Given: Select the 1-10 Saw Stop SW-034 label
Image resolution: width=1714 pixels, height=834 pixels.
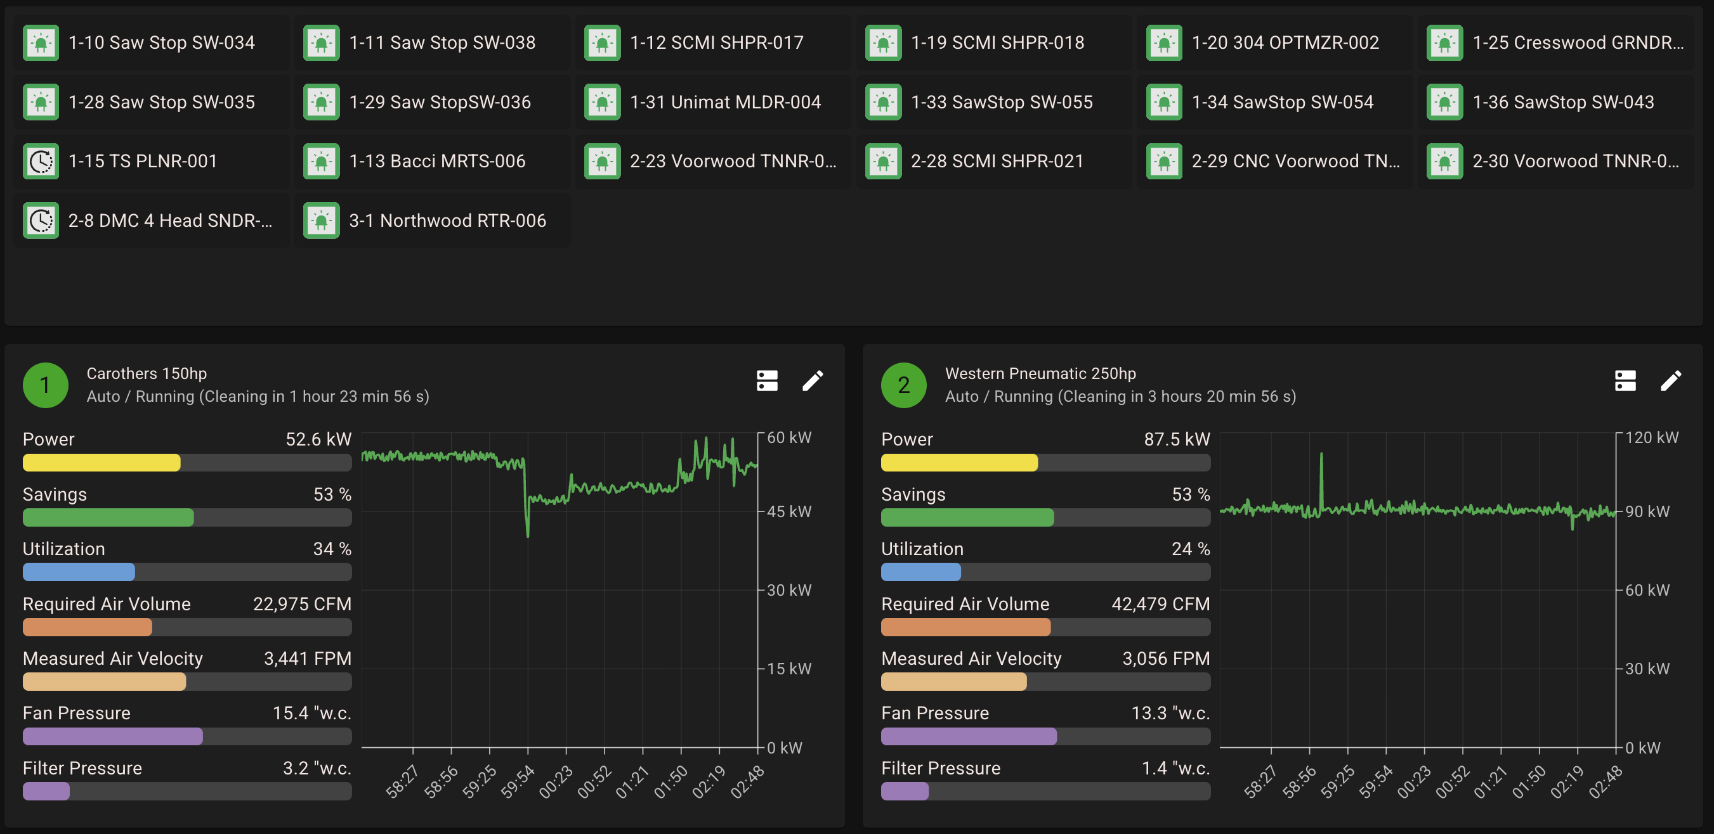Looking at the screenshot, I should click(x=162, y=42).
